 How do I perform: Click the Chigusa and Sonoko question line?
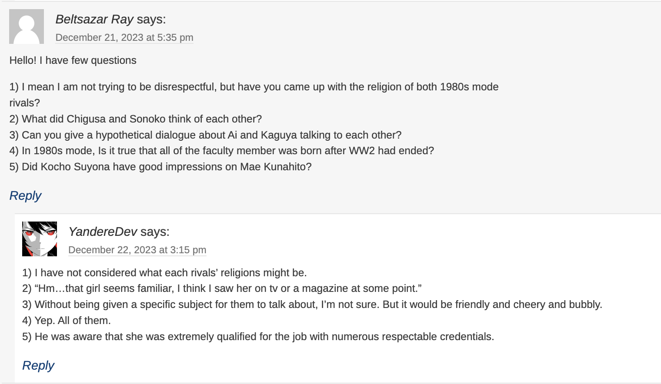tap(136, 119)
